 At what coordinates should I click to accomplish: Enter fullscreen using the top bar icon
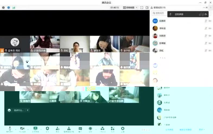coord(142,8)
